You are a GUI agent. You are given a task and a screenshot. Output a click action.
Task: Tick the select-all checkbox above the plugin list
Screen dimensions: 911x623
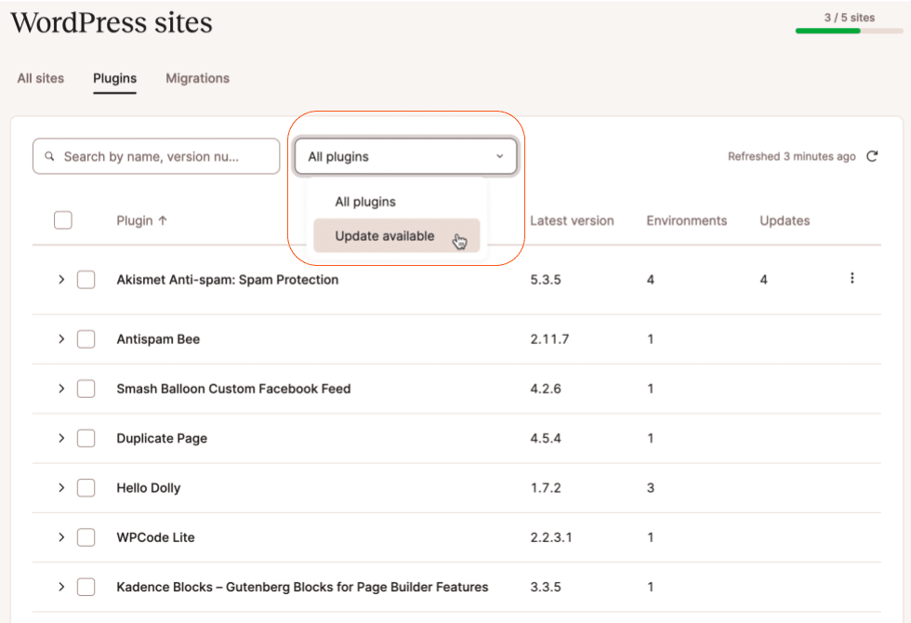point(62,219)
